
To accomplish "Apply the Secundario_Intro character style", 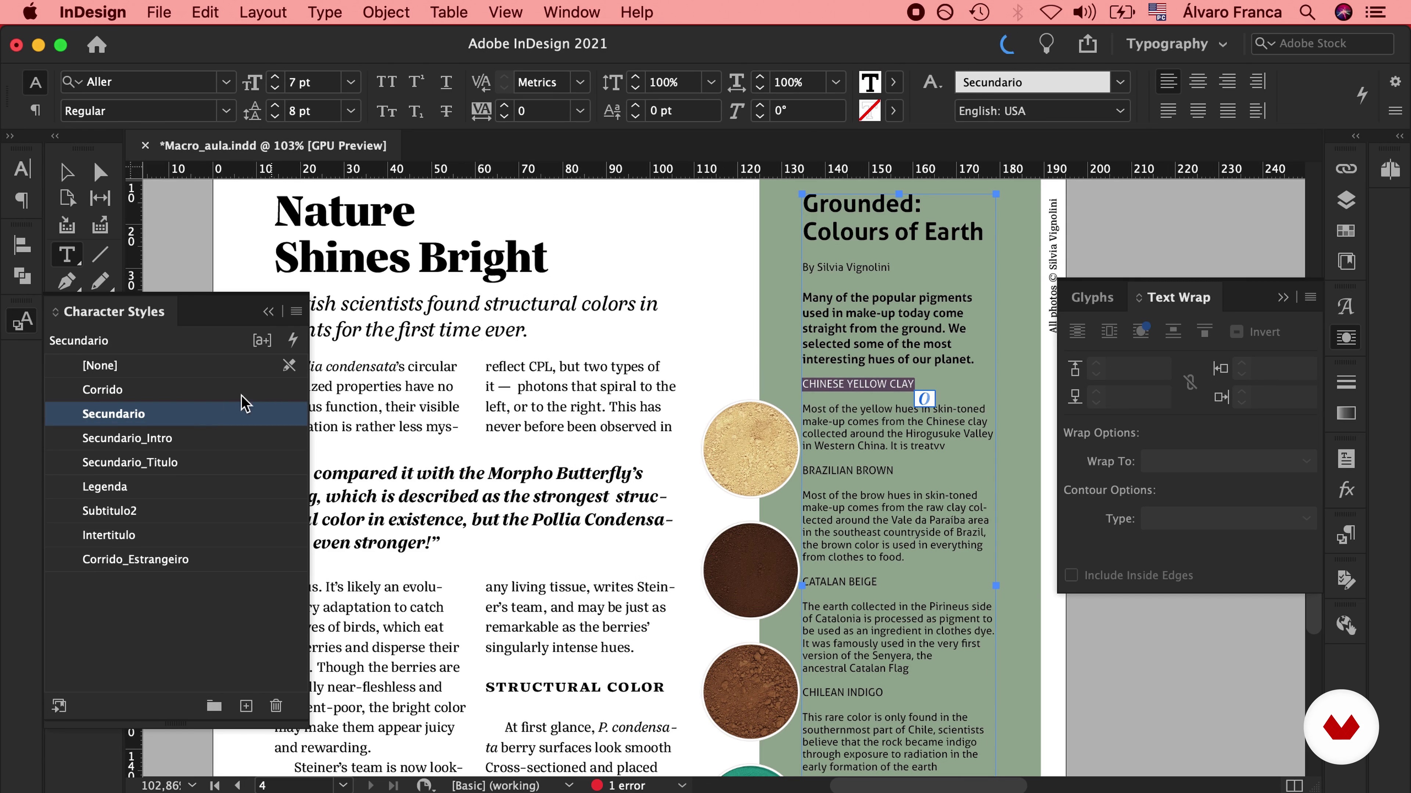I will point(176,438).
